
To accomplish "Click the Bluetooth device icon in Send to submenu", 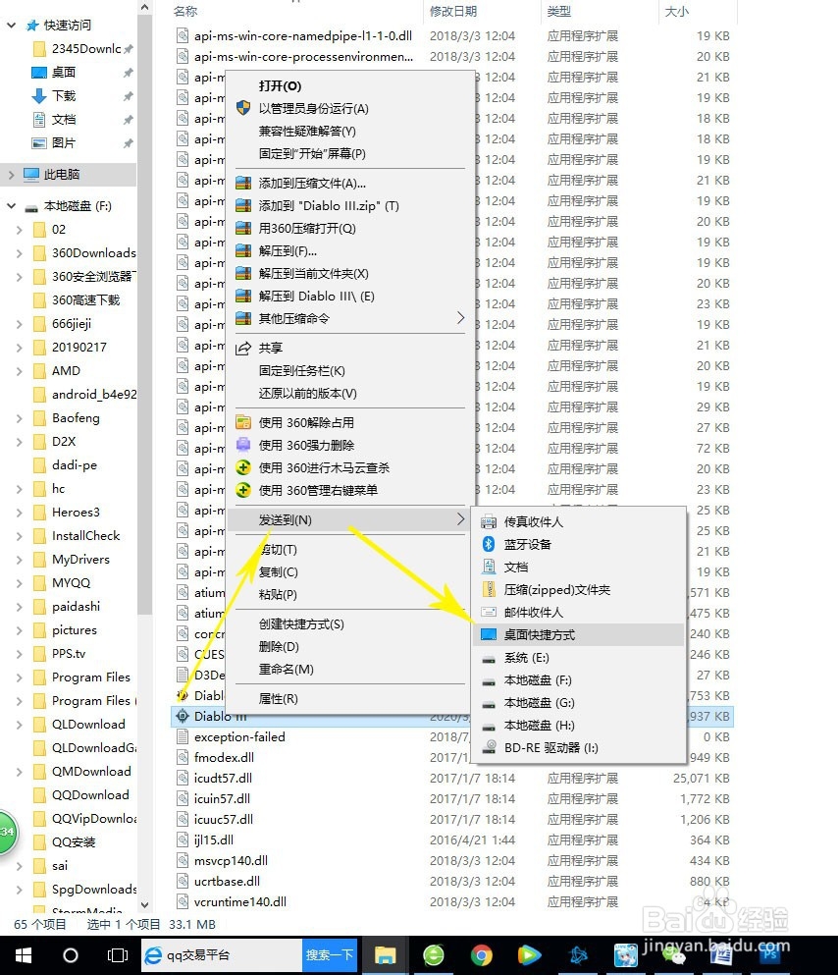I will 489,544.
